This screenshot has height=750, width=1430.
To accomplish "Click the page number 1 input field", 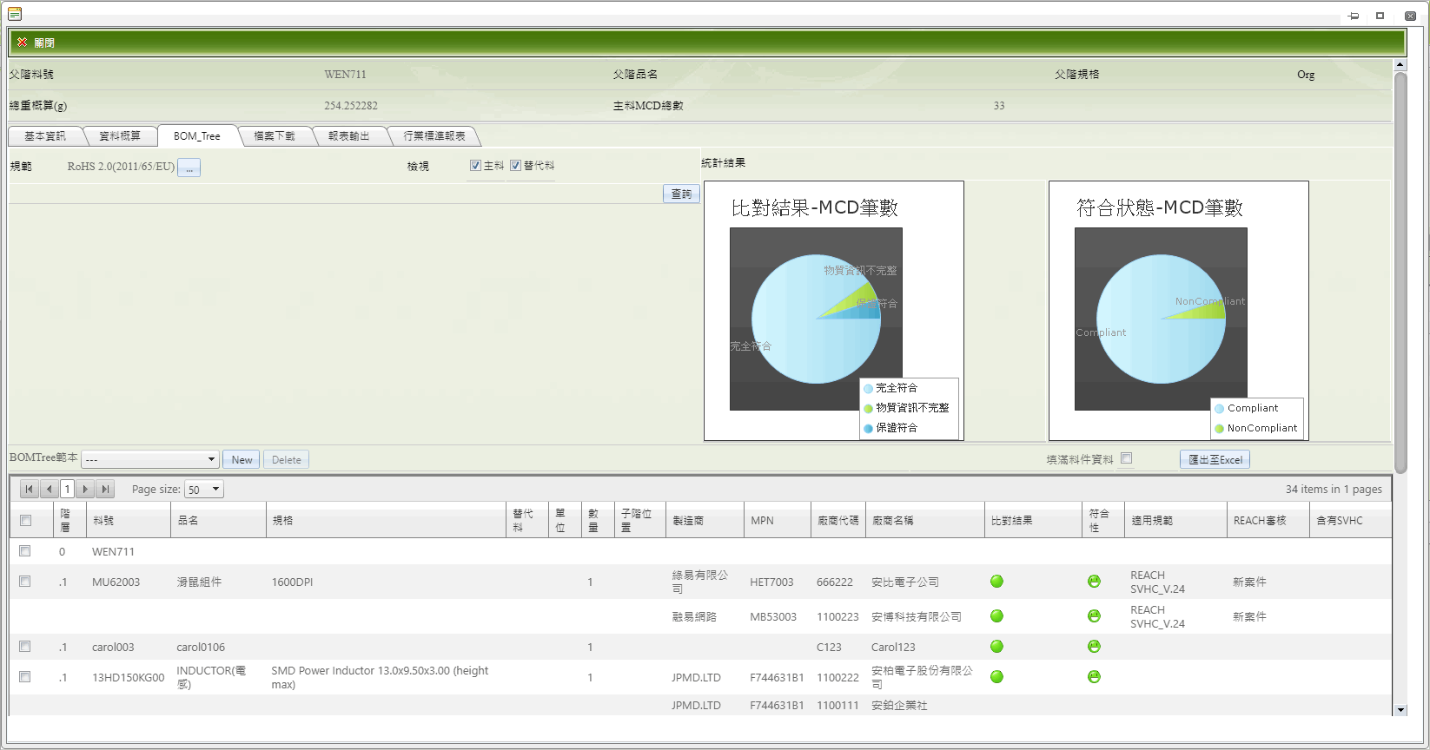I will tap(67, 489).
